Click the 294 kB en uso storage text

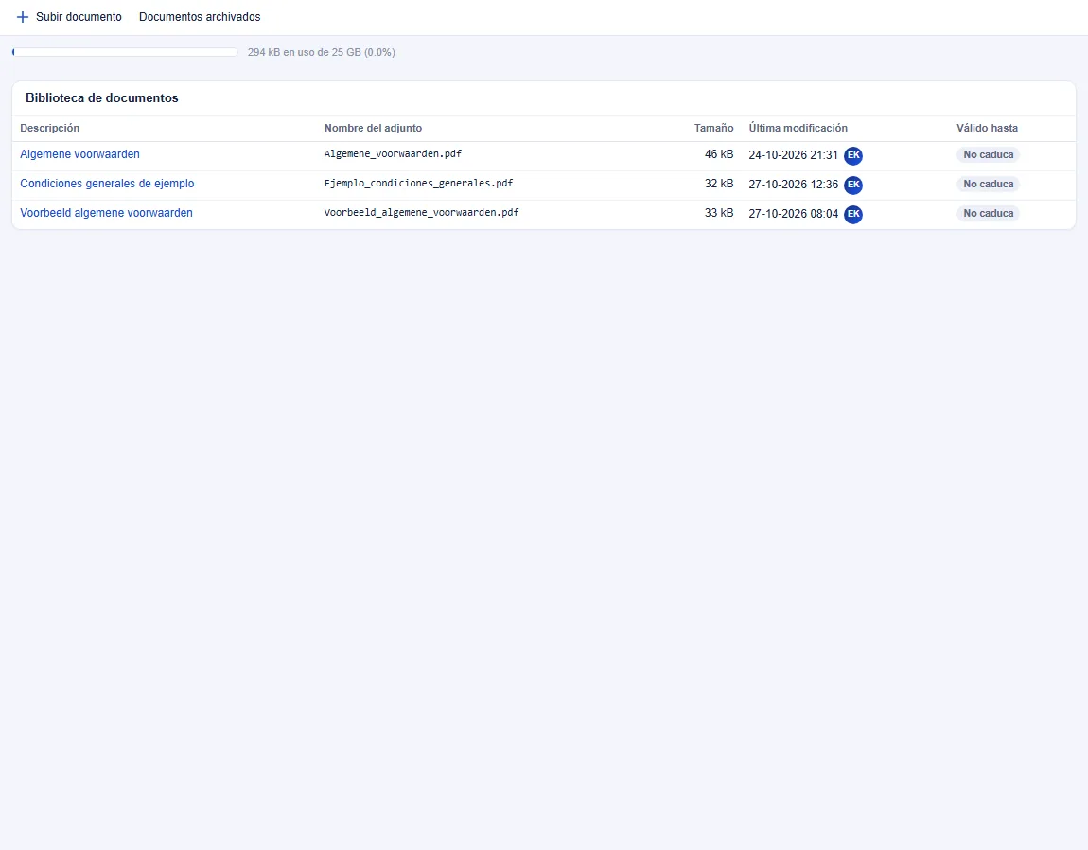322,52
